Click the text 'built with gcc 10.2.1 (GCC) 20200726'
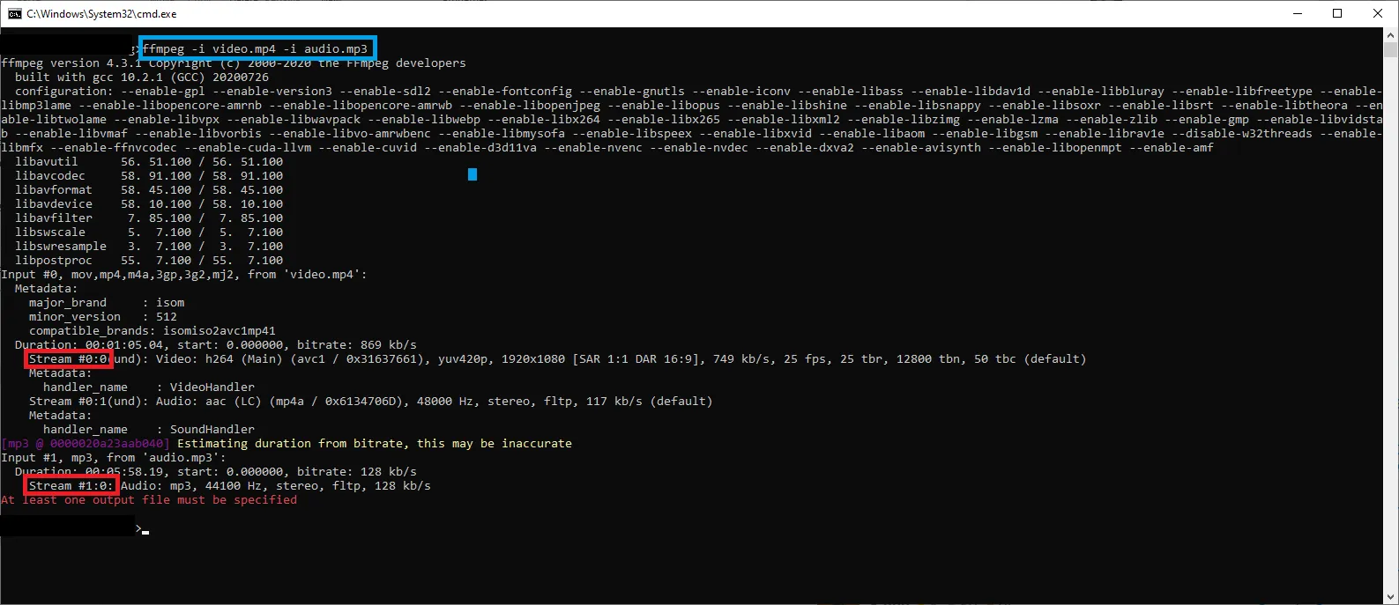The image size is (1399, 605). 142,77
